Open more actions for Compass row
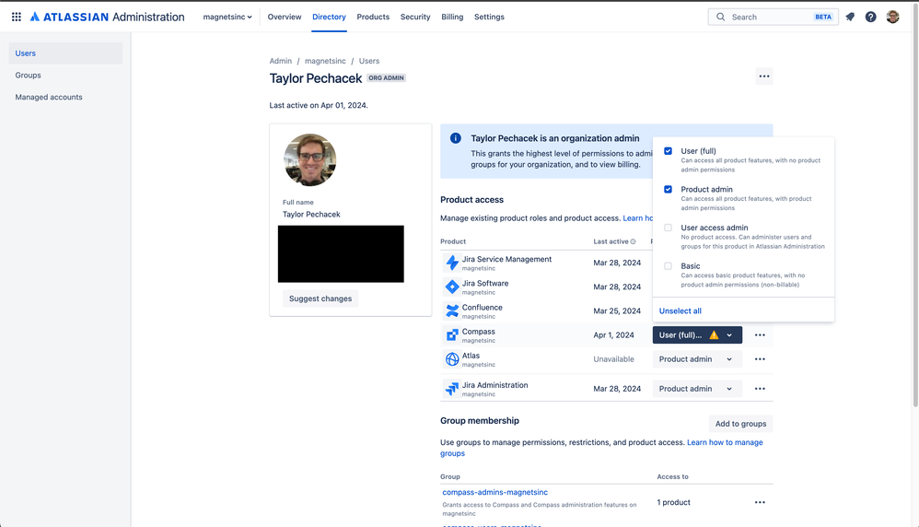Image resolution: width=919 pixels, height=527 pixels. tap(760, 334)
